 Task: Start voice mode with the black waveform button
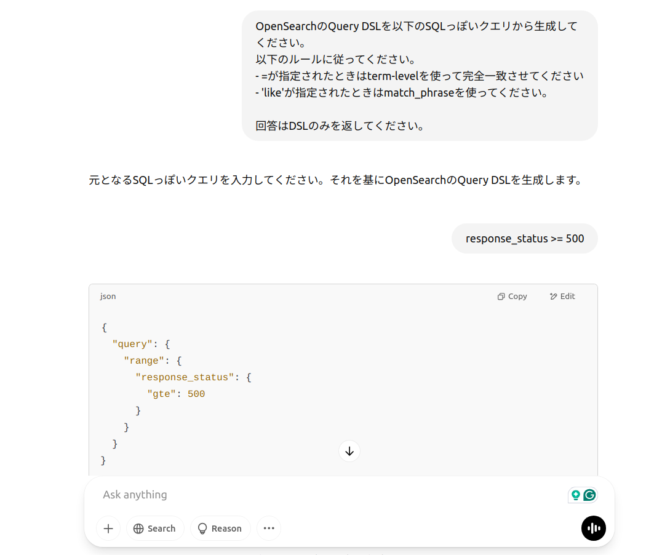(594, 529)
